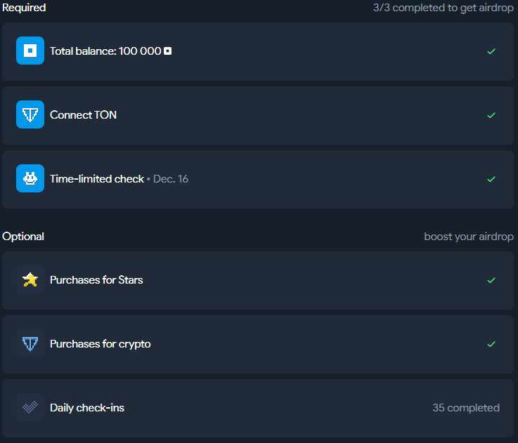Click the '3/3 completed to get airdrop' text
Image resolution: width=518 pixels, height=443 pixels.
pyautogui.click(x=443, y=8)
